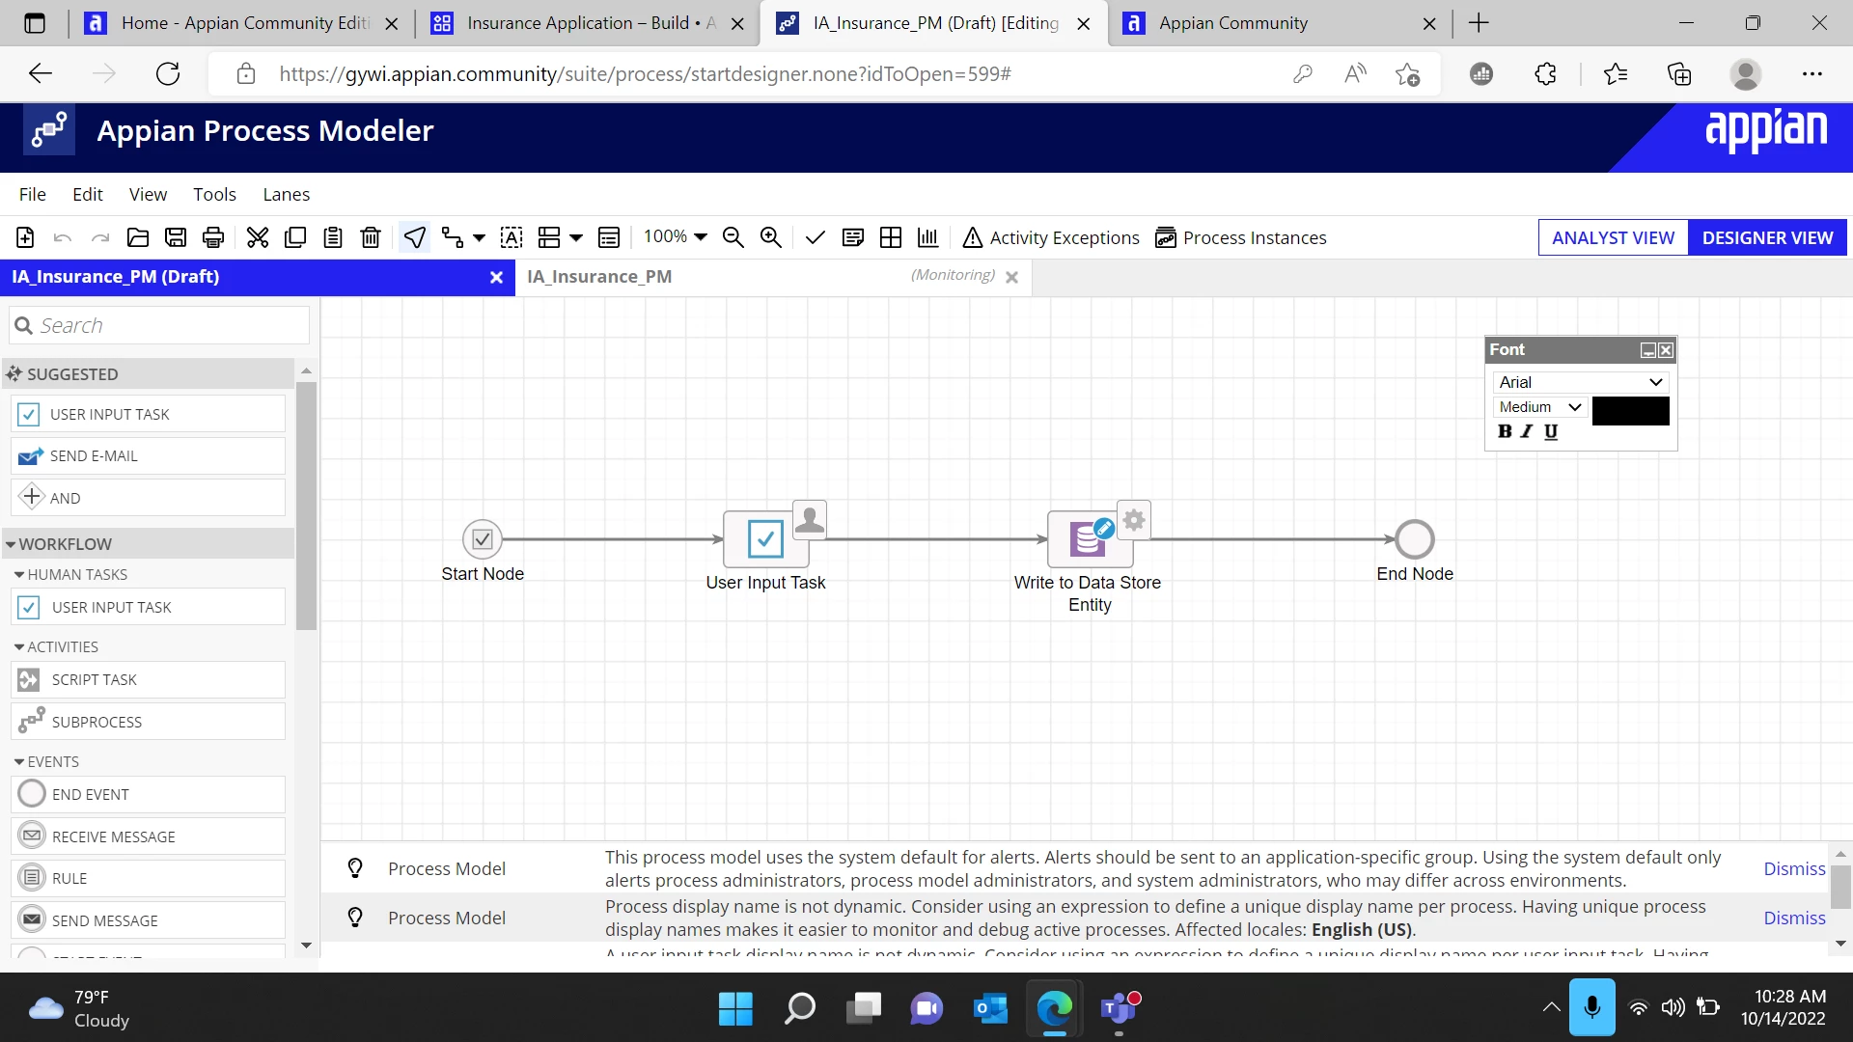Open the Windows Start menu
The height and width of the screenshot is (1042, 1853).
735,1008
